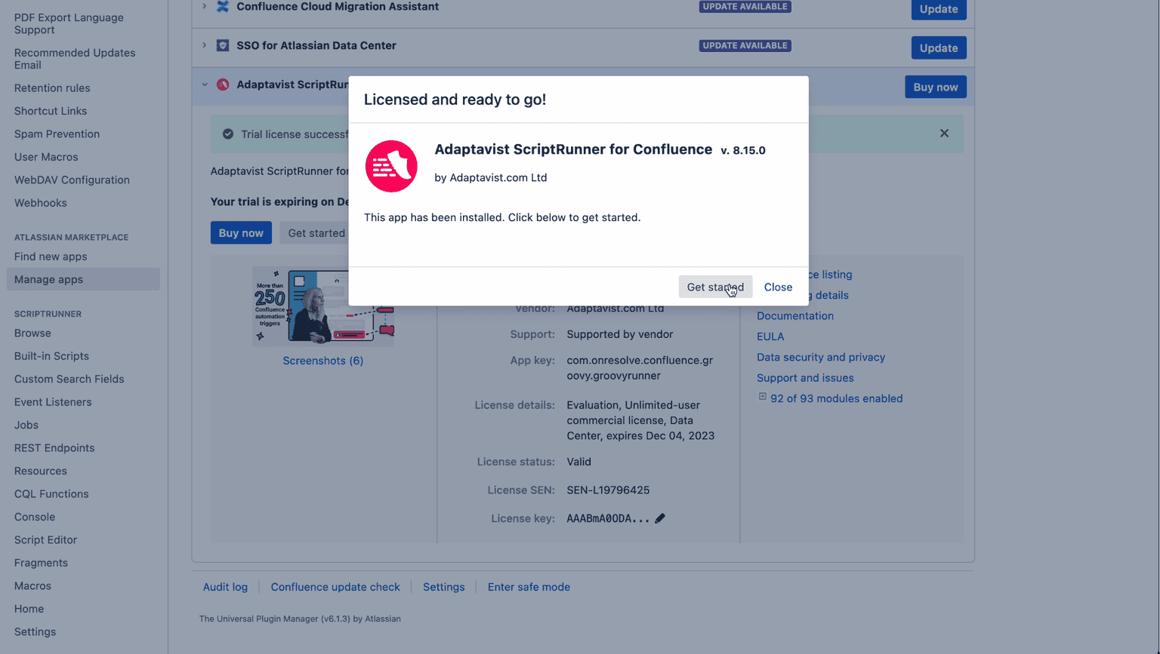Image resolution: width=1160 pixels, height=654 pixels.
Task: Expand the Confluence Cloud Migration Assistant details
Action: (205, 7)
